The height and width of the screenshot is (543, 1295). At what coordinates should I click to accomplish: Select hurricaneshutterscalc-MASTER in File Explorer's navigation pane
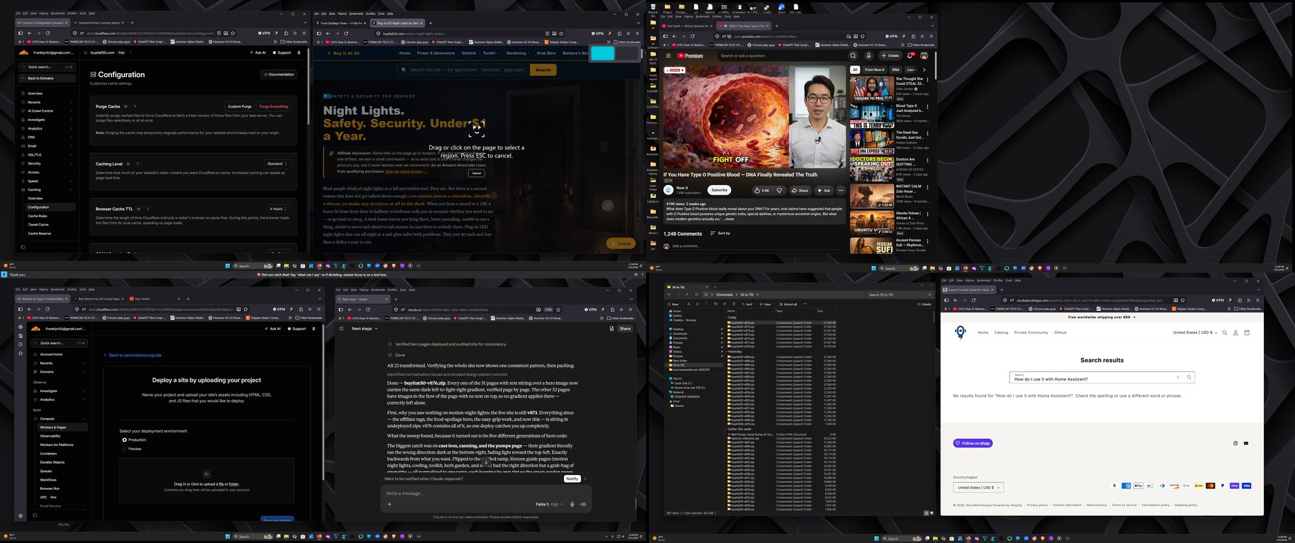point(692,370)
